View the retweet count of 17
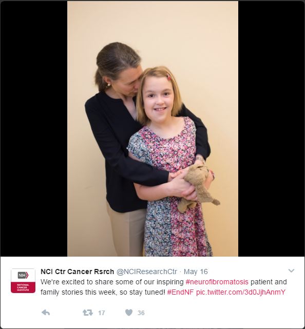 [x=102, y=313]
